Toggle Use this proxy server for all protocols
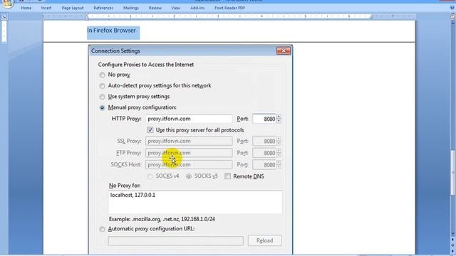This screenshot has width=456, height=256. point(150,130)
